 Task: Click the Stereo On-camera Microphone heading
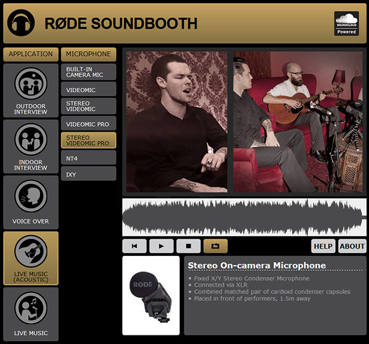[x=257, y=265]
